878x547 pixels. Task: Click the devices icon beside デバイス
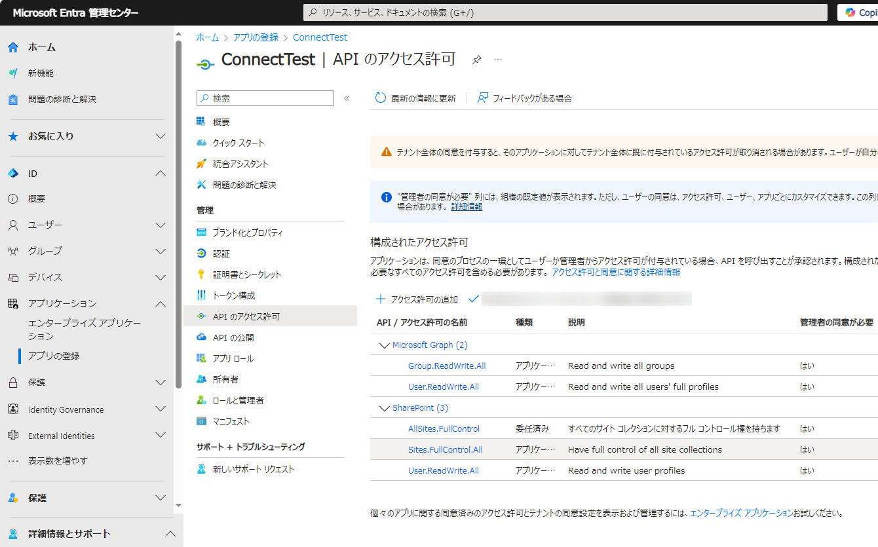(13, 278)
